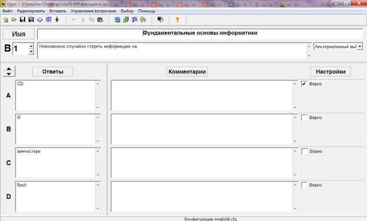Open the Редактировать menu
367x221 pixels.
click(x=31, y=11)
